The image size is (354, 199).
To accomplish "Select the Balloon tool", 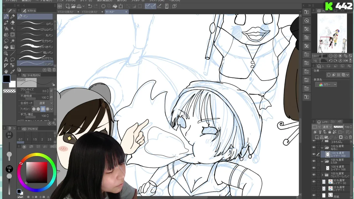I will [x=12, y=59].
